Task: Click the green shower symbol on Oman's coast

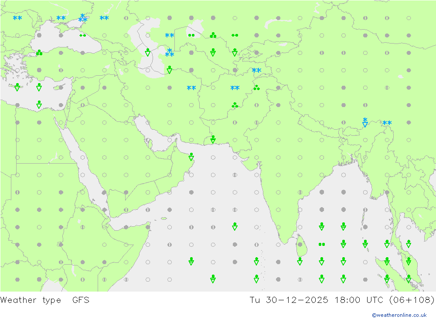Action: click(191, 157)
